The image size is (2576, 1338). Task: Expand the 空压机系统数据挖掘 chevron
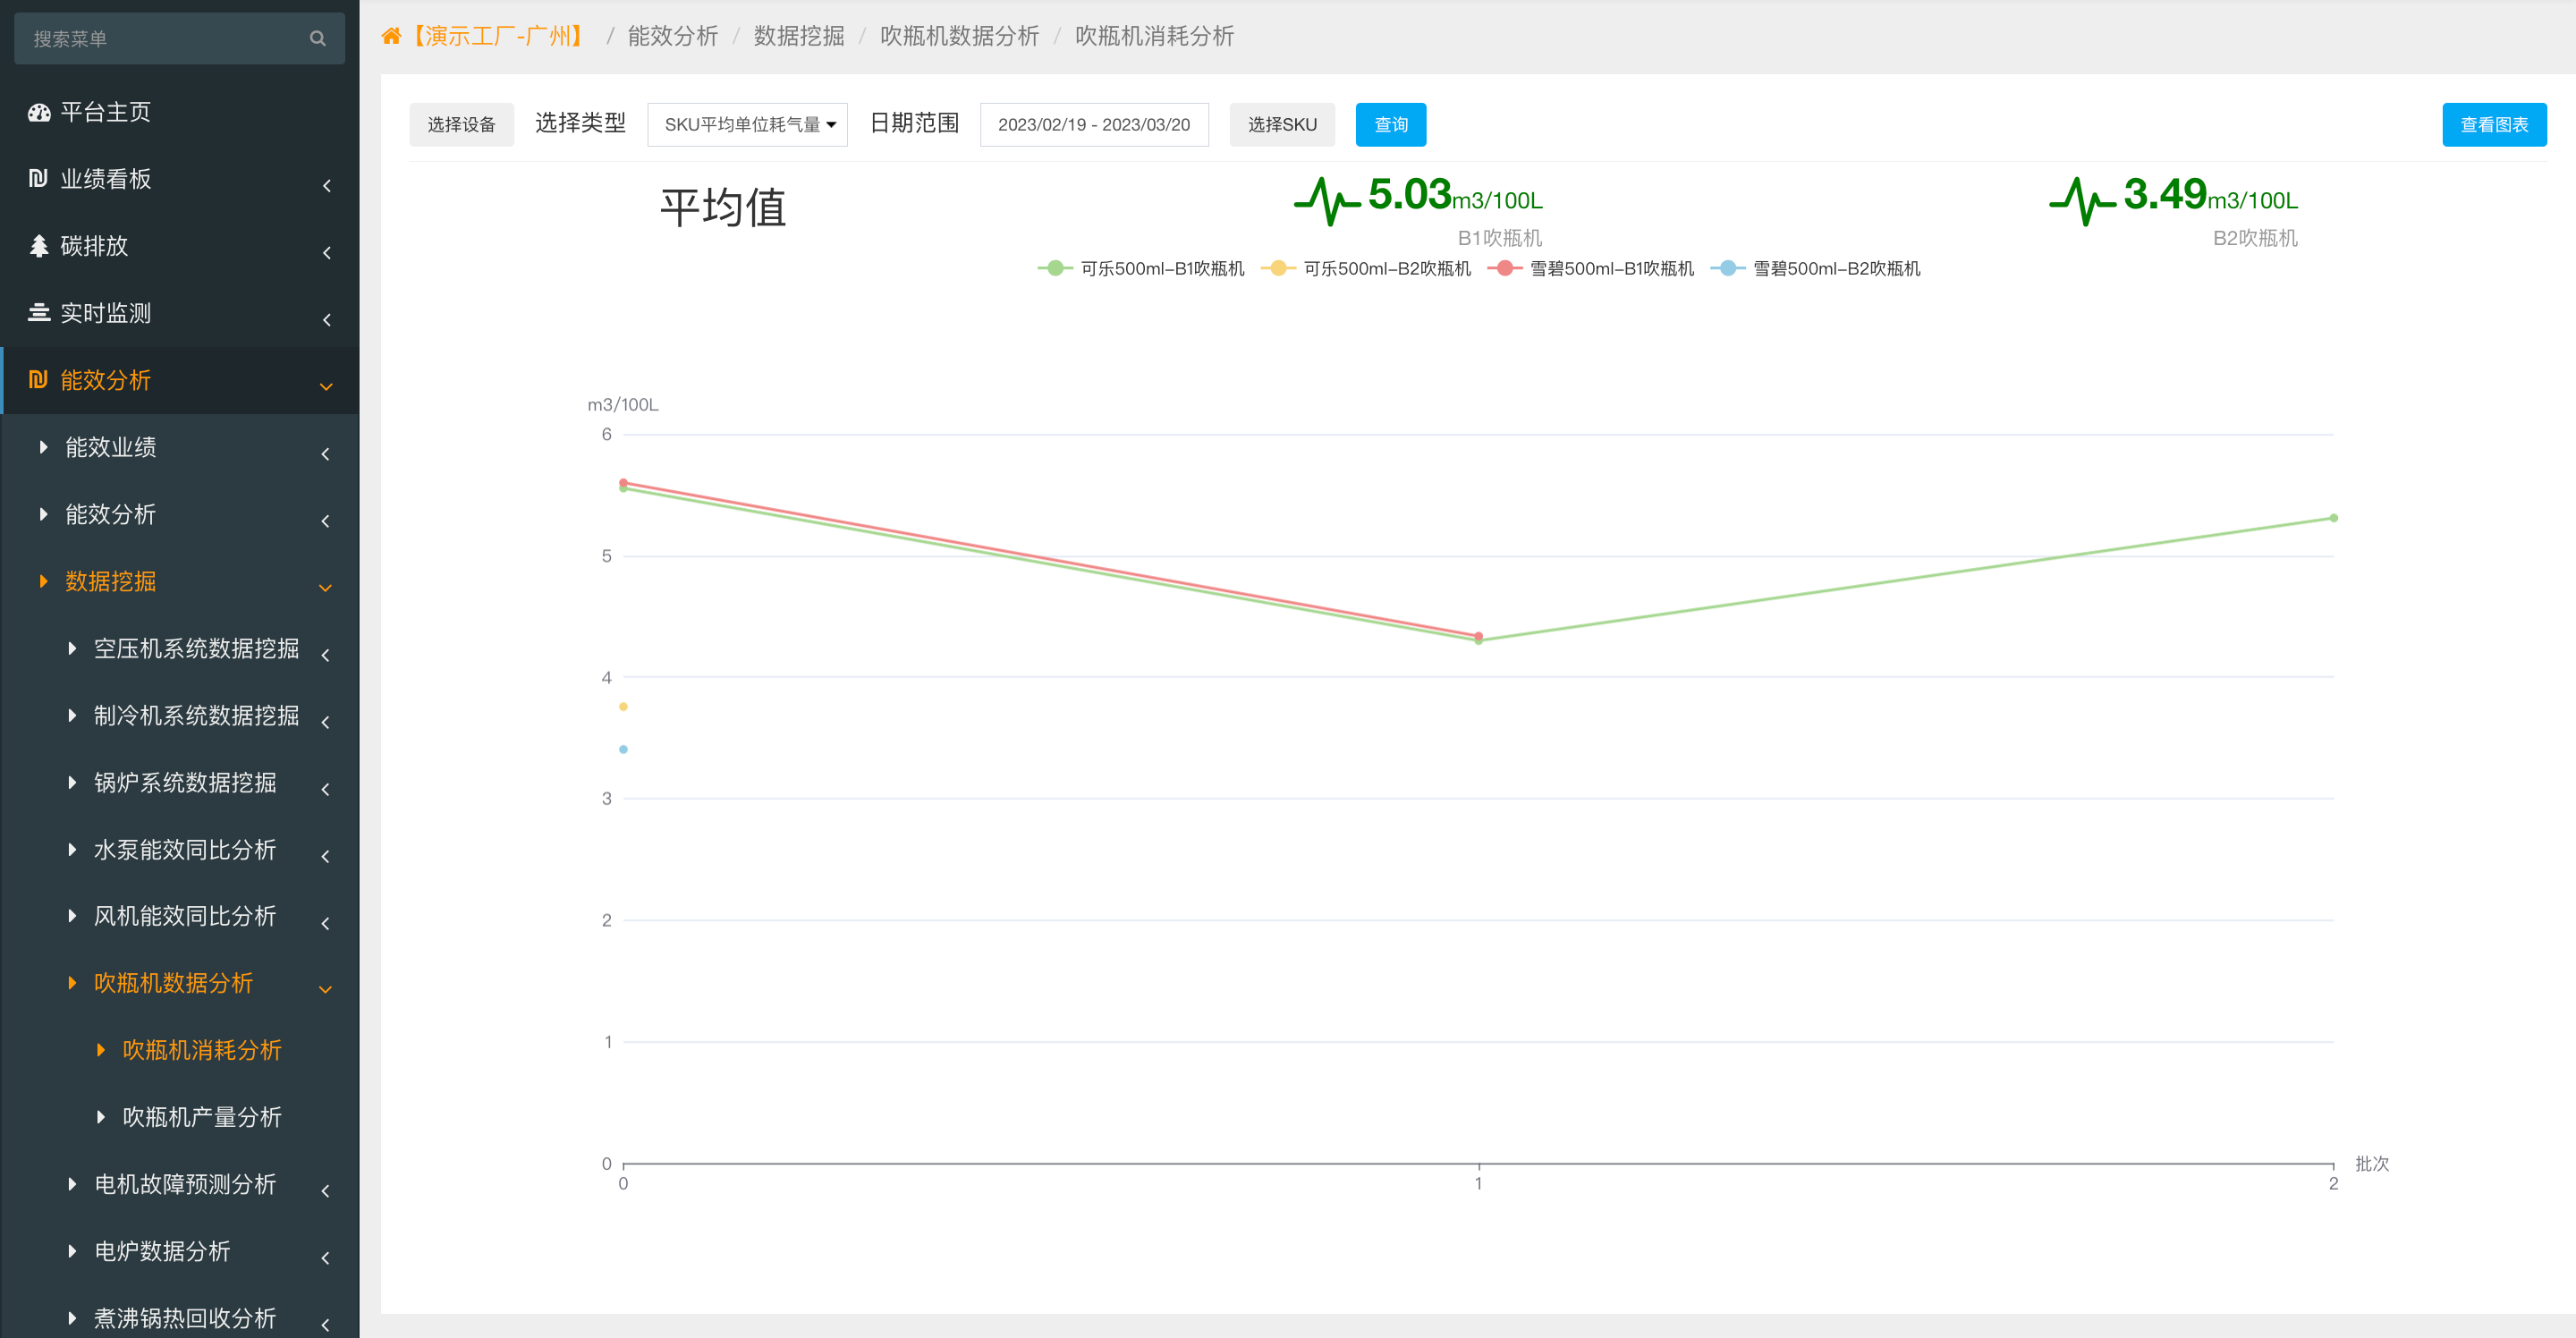point(326,654)
